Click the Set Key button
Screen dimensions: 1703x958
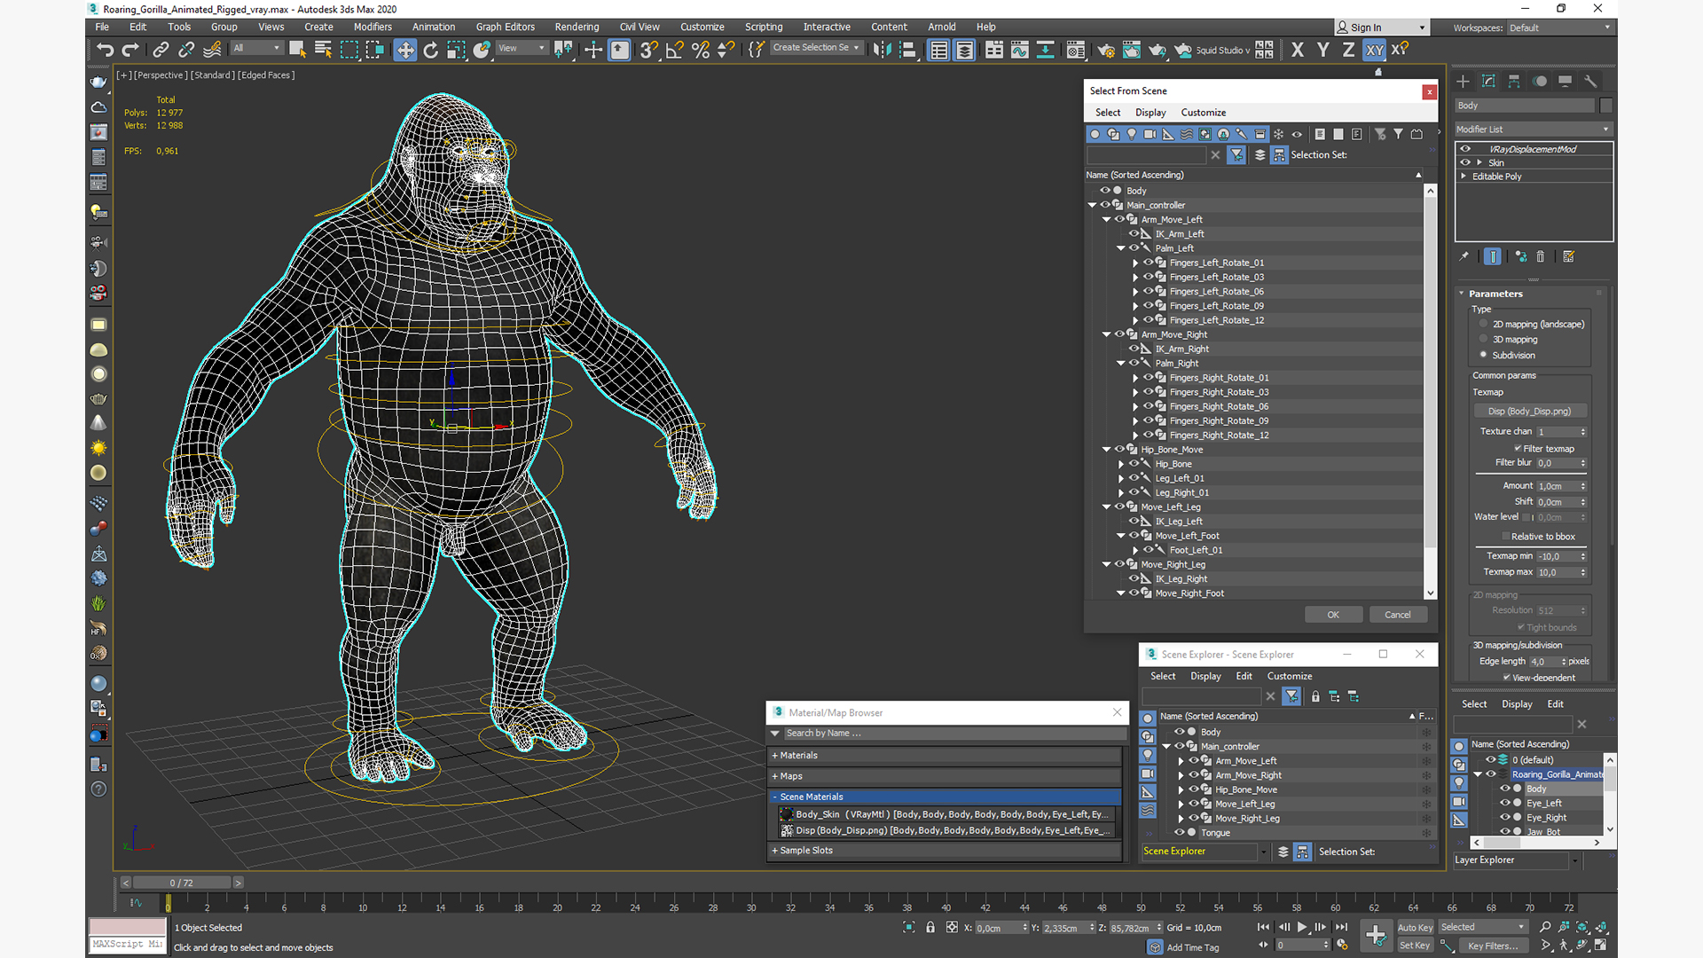[x=1415, y=946]
